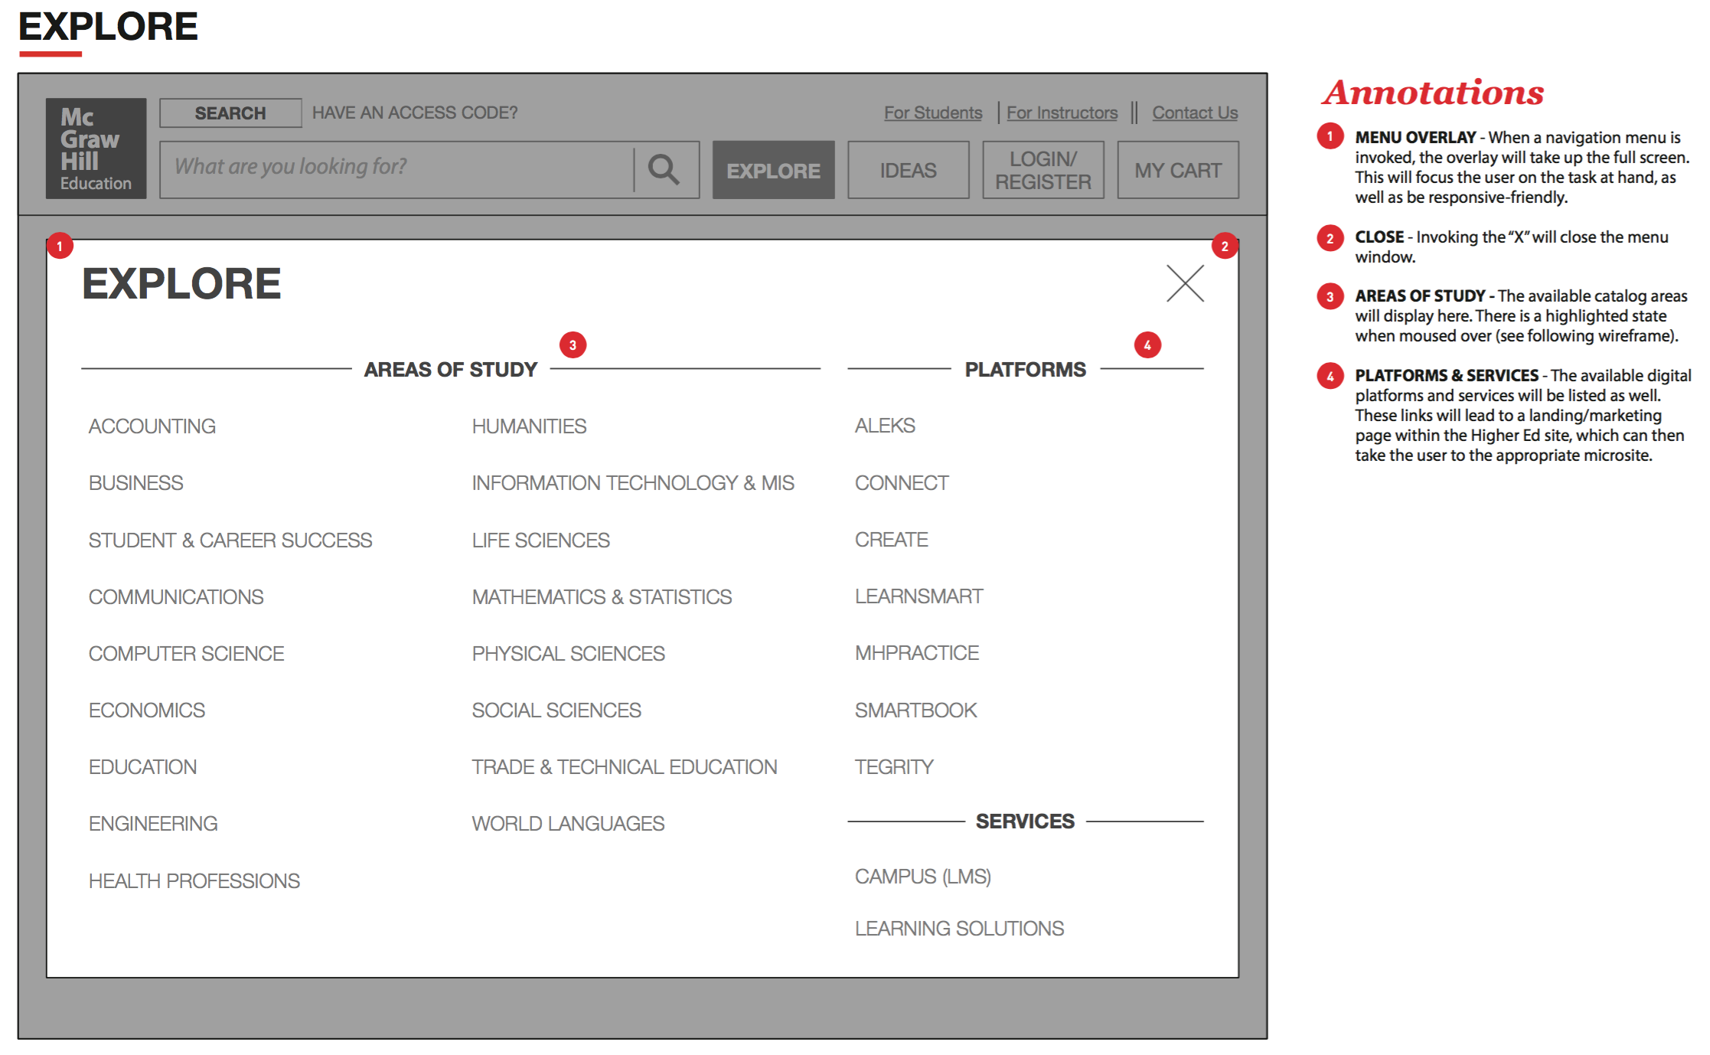Screen dimensions: 1710x1055
Task: Select HUMANITIES in Areas of Study
Action: pyautogui.click(x=530, y=426)
